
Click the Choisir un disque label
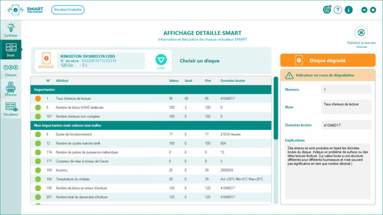[200, 61]
